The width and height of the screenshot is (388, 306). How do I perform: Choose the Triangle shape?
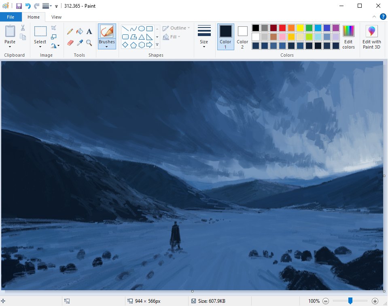142,37
